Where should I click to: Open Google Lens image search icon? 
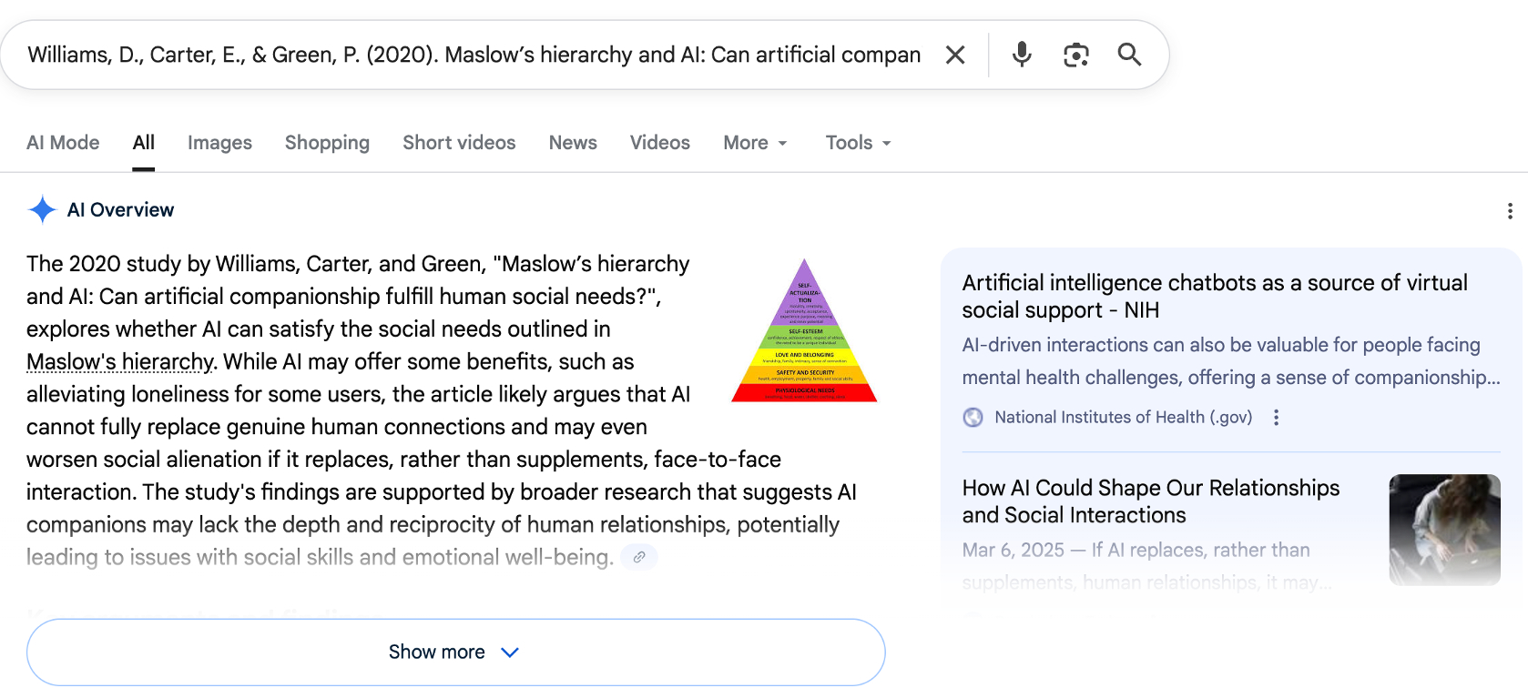pyautogui.click(x=1075, y=56)
